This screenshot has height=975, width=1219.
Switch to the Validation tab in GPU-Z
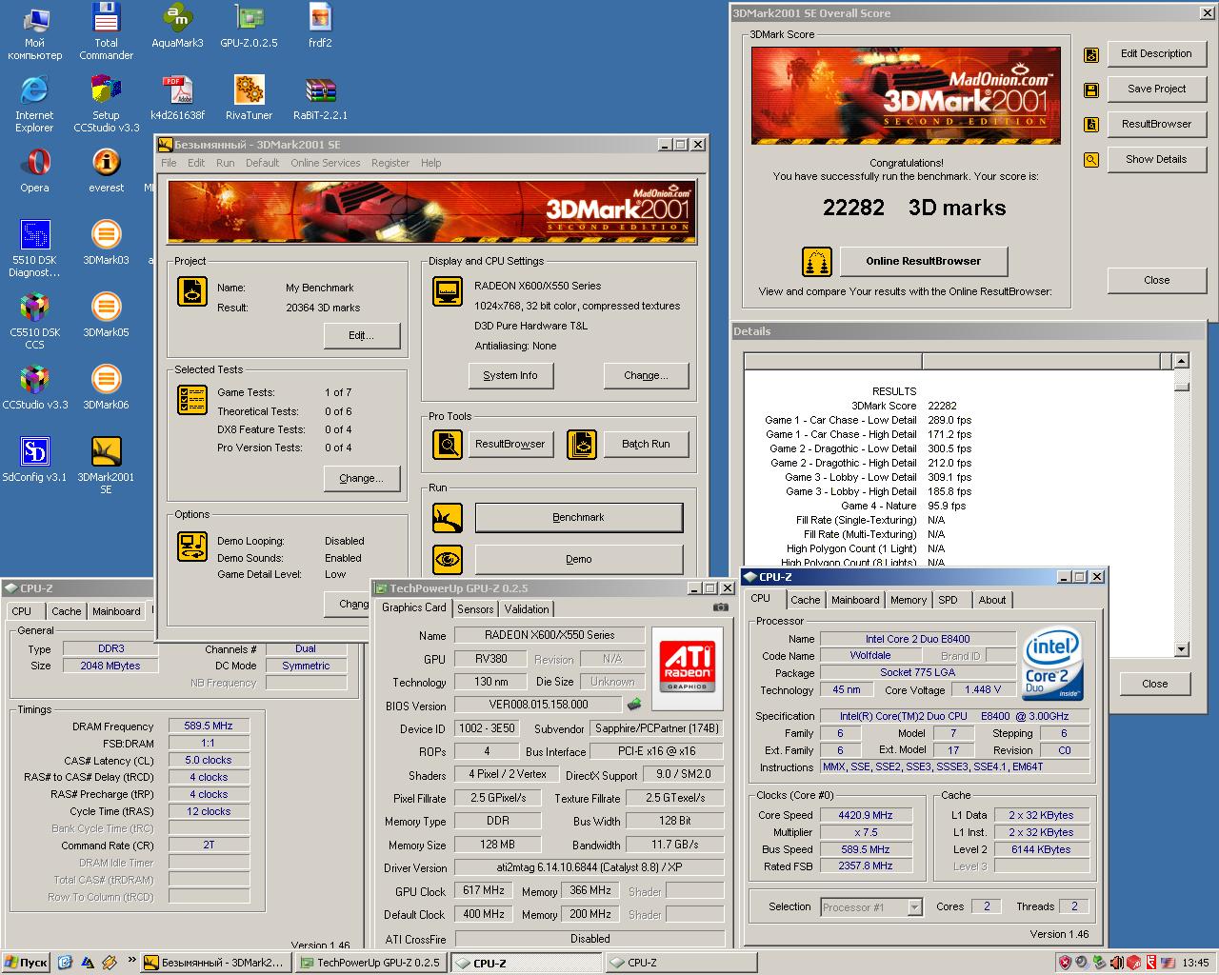tap(527, 609)
